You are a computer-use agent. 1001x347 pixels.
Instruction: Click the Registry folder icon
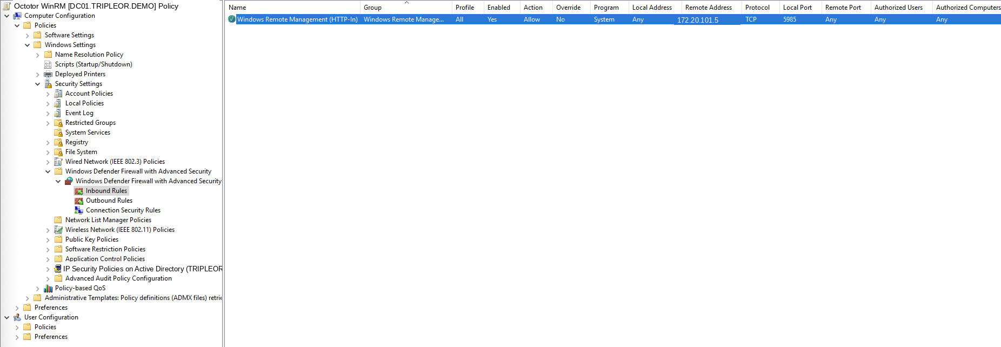point(58,142)
